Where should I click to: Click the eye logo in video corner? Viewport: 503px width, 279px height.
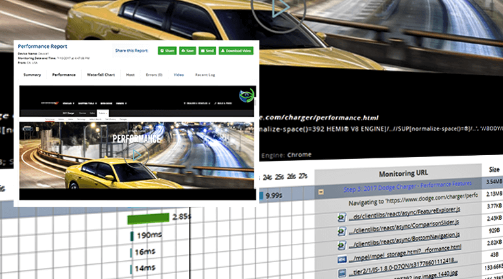click(x=247, y=95)
